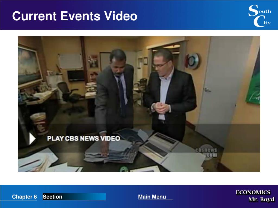Click the Current Events Video title
The image size is (278, 208).
(x=75, y=16)
